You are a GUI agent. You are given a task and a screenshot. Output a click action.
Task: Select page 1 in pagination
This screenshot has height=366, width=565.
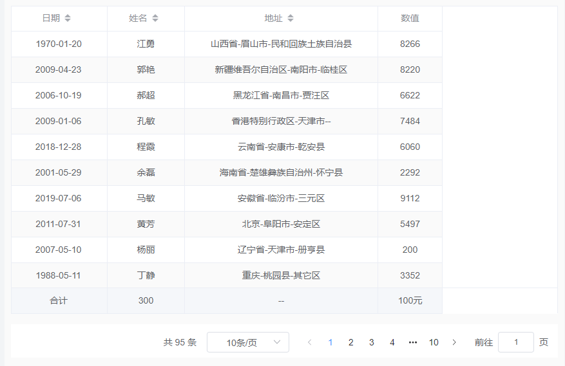click(x=330, y=342)
